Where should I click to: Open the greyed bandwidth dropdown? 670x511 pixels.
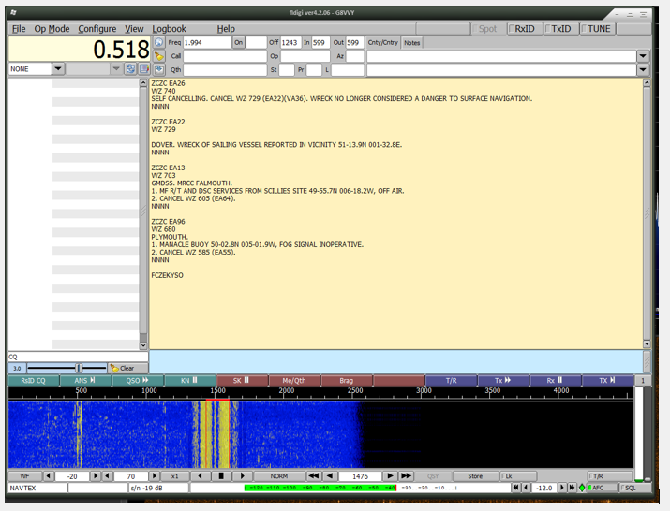coord(116,68)
